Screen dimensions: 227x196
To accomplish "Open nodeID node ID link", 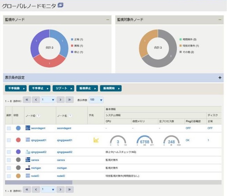I will 35,176.
